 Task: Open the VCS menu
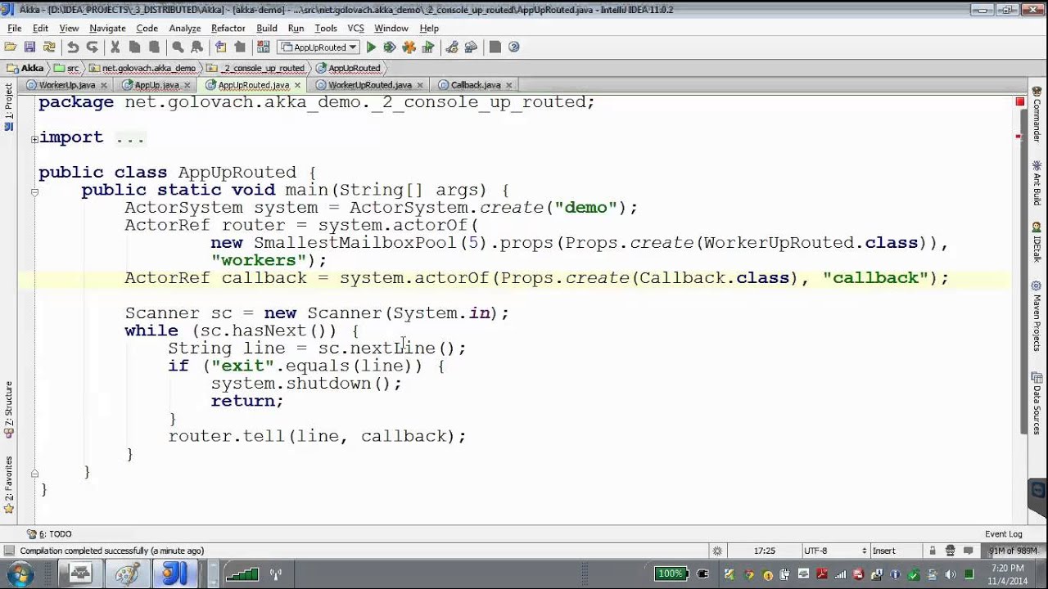355,28
